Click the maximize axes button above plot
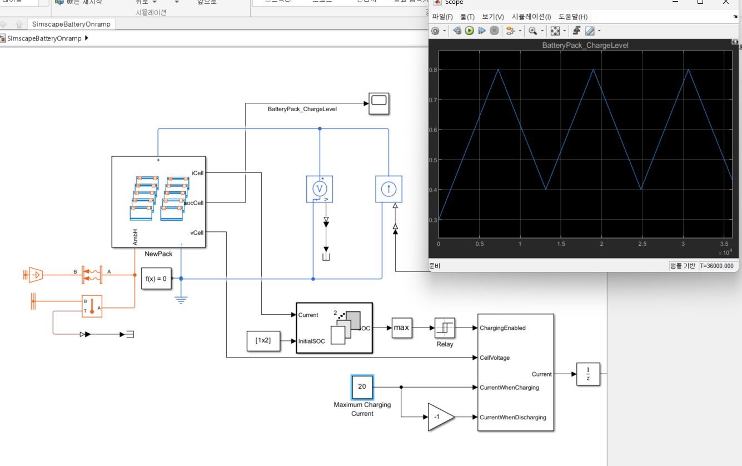Viewport: 742px width, 466px height. (735, 42)
